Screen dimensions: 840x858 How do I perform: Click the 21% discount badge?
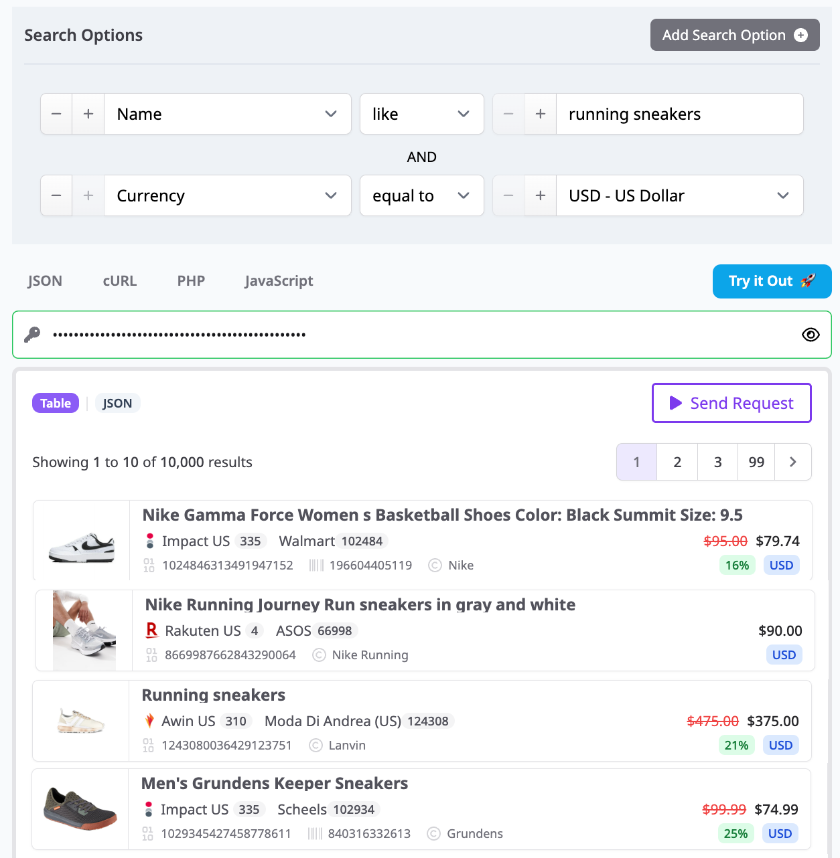(x=736, y=745)
